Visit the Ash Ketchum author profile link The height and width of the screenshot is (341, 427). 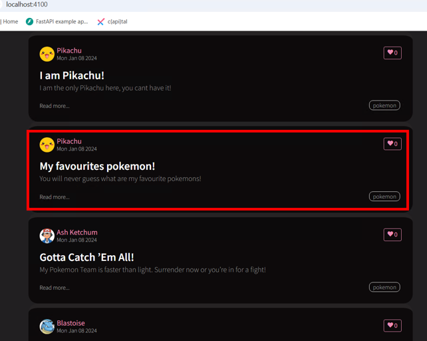click(76, 232)
